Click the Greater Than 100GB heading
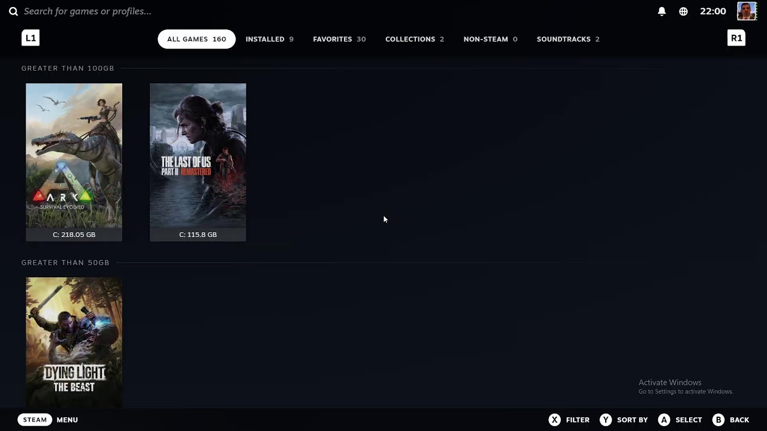 [x=68, y=68]
